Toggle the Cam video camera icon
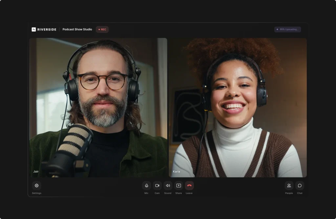Screen dimensions: 336x219 157,185
